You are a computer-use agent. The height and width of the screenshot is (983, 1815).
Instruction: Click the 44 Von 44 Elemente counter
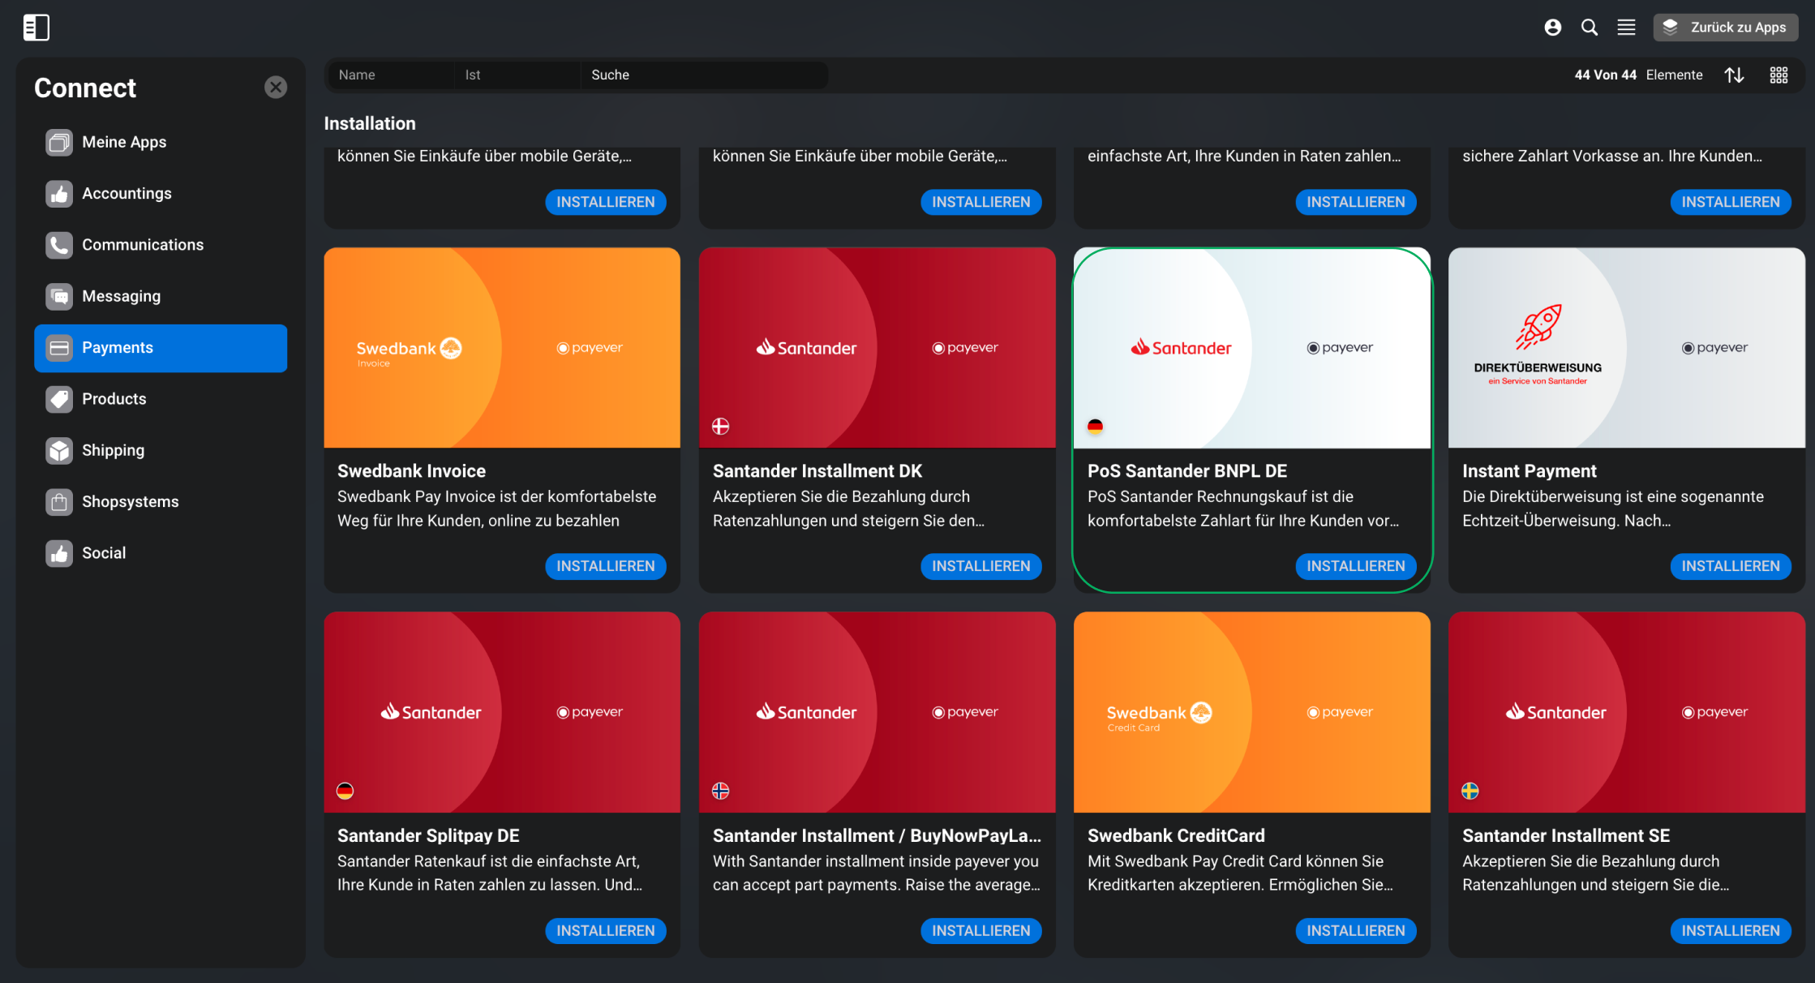pos(1638,75)
